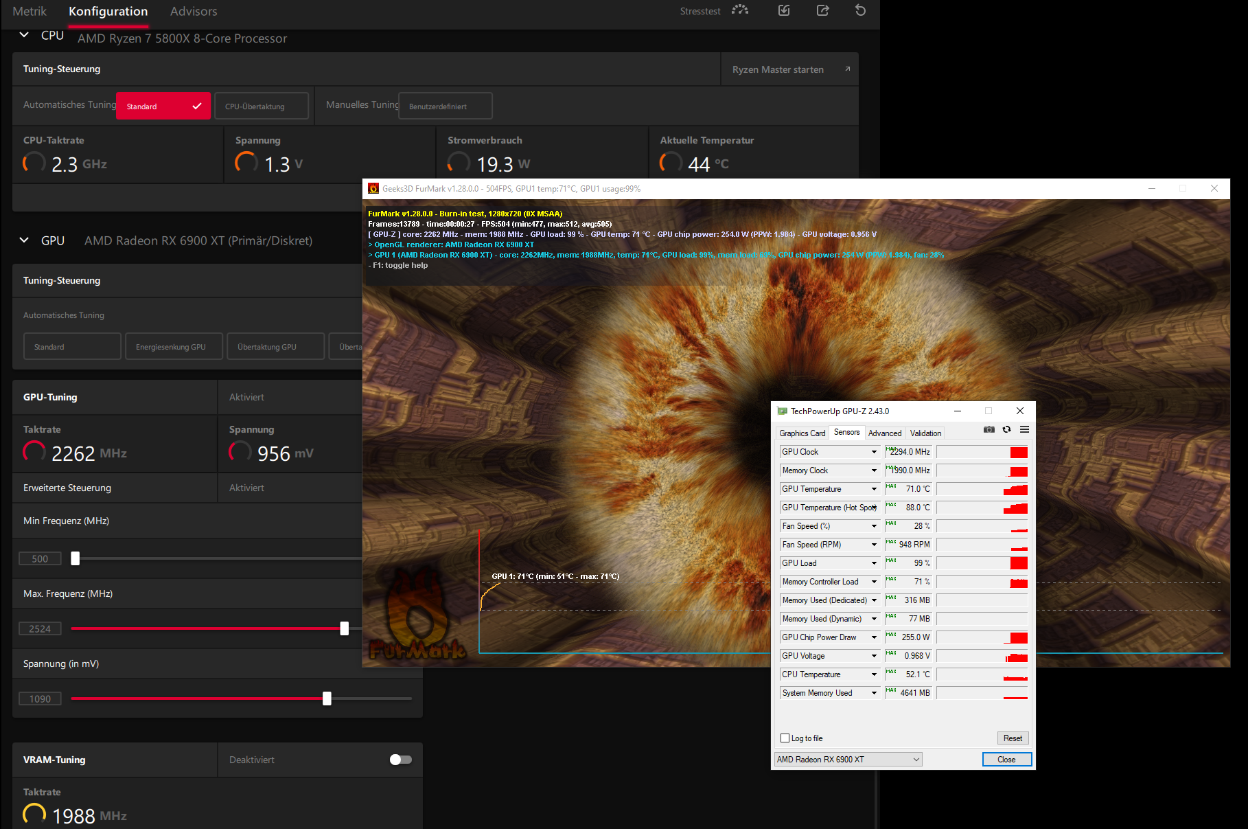Click the GPU Load sensor graph
This screenshot has width=1248, height=829.
[982, 563]
